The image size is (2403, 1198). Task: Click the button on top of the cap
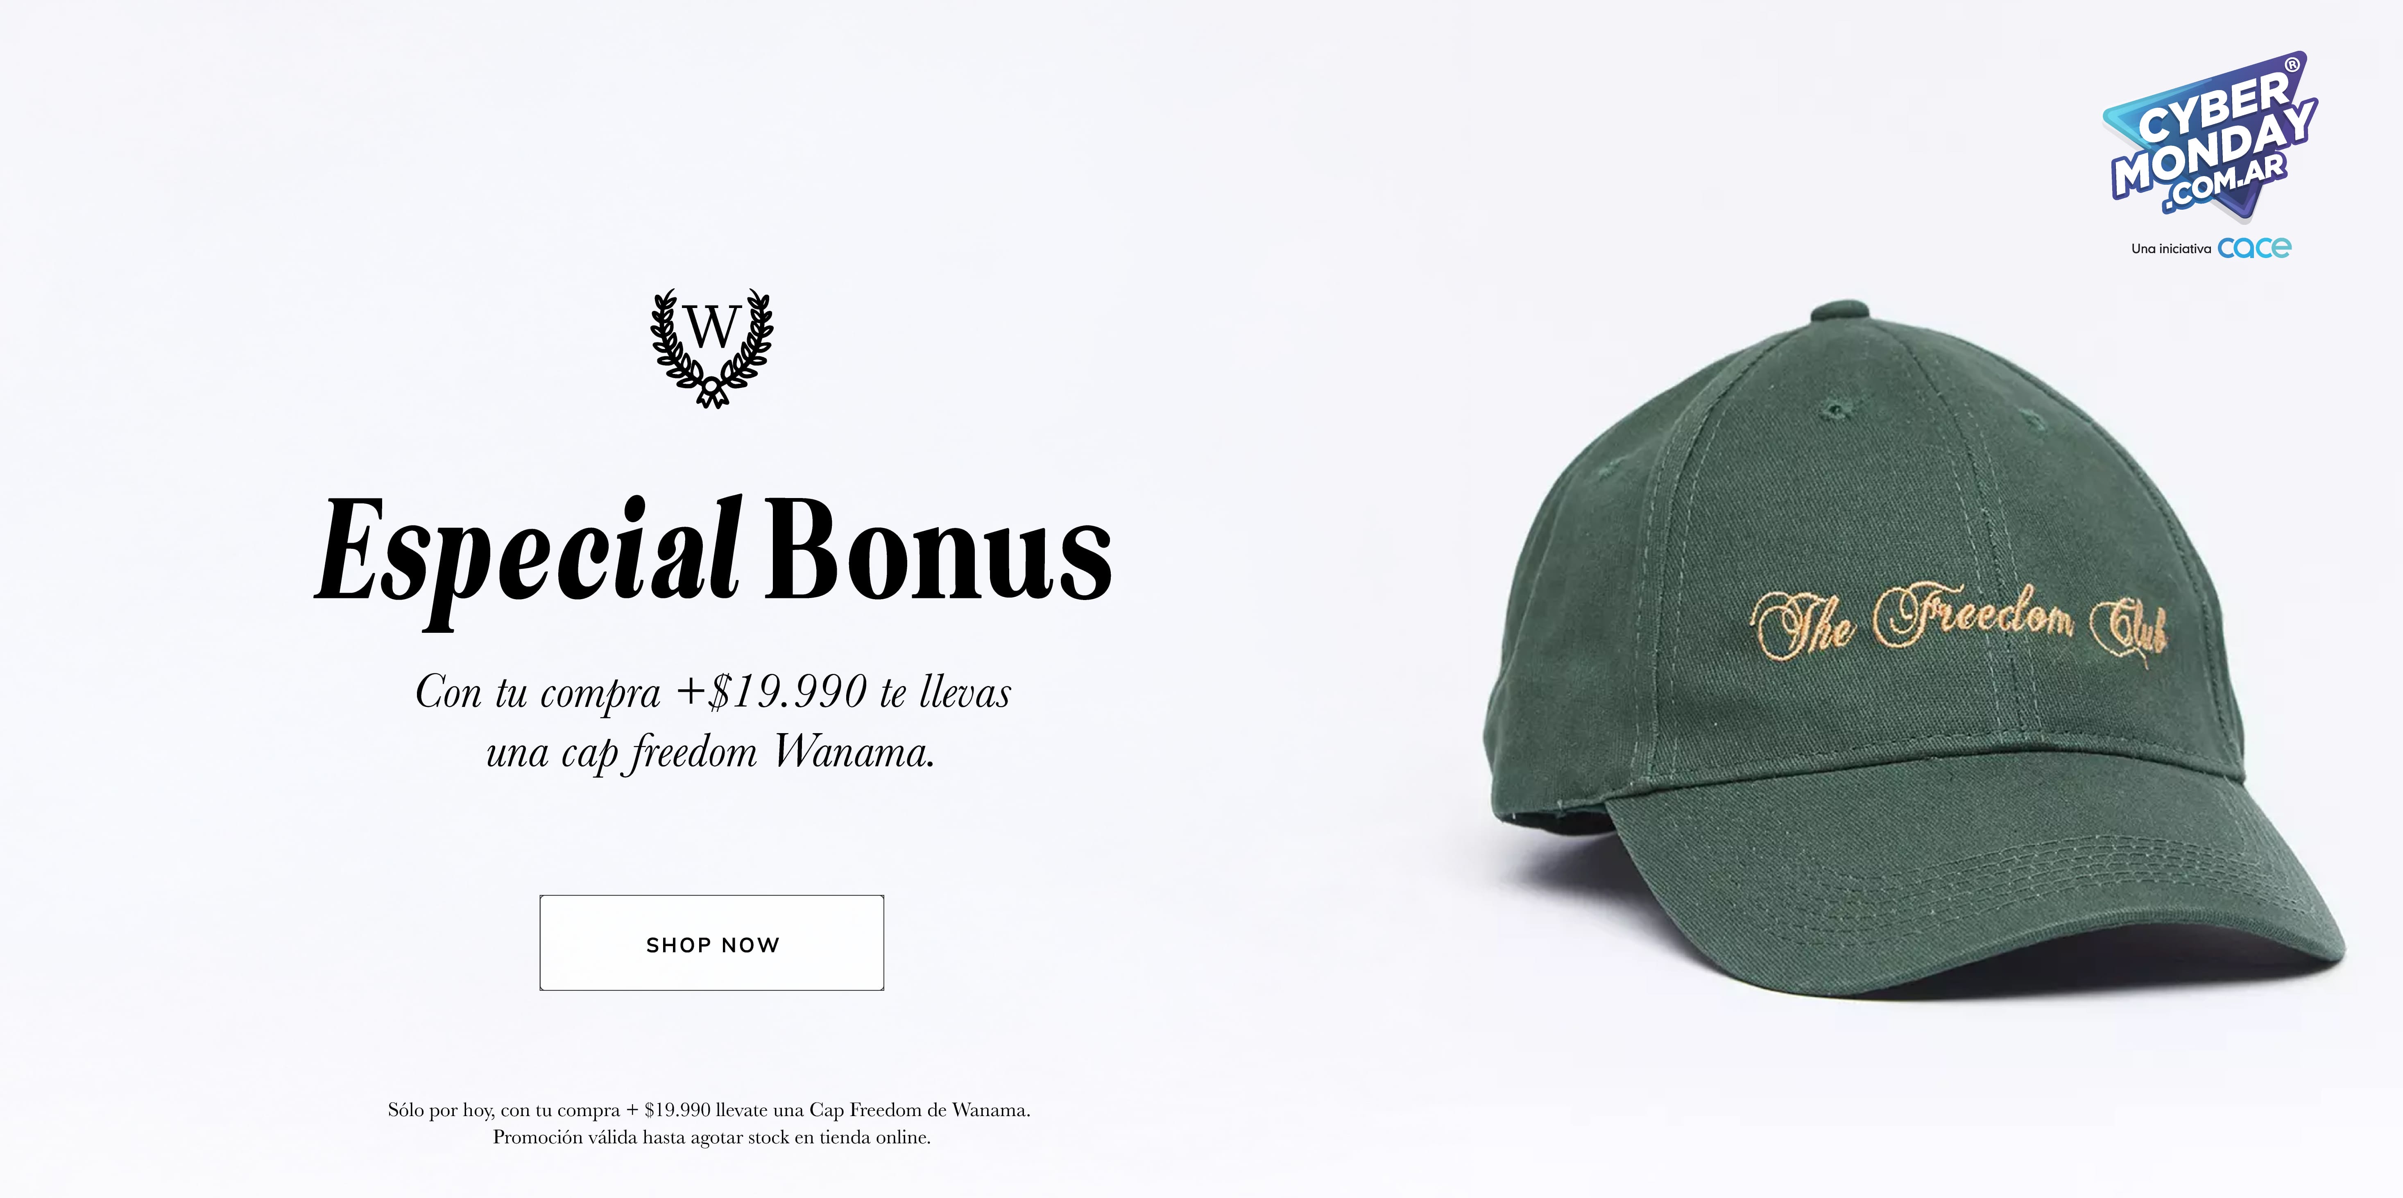[x=1845, y=312]
